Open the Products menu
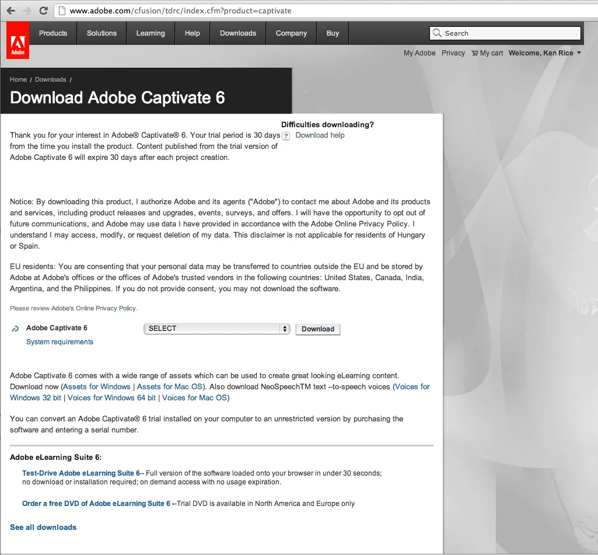This screenshot has height=555, width=598. [53, 33]
